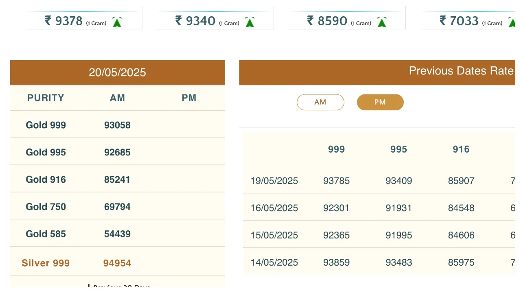Click the green up arrow beside ₹ 9378

tap(117, 22)
